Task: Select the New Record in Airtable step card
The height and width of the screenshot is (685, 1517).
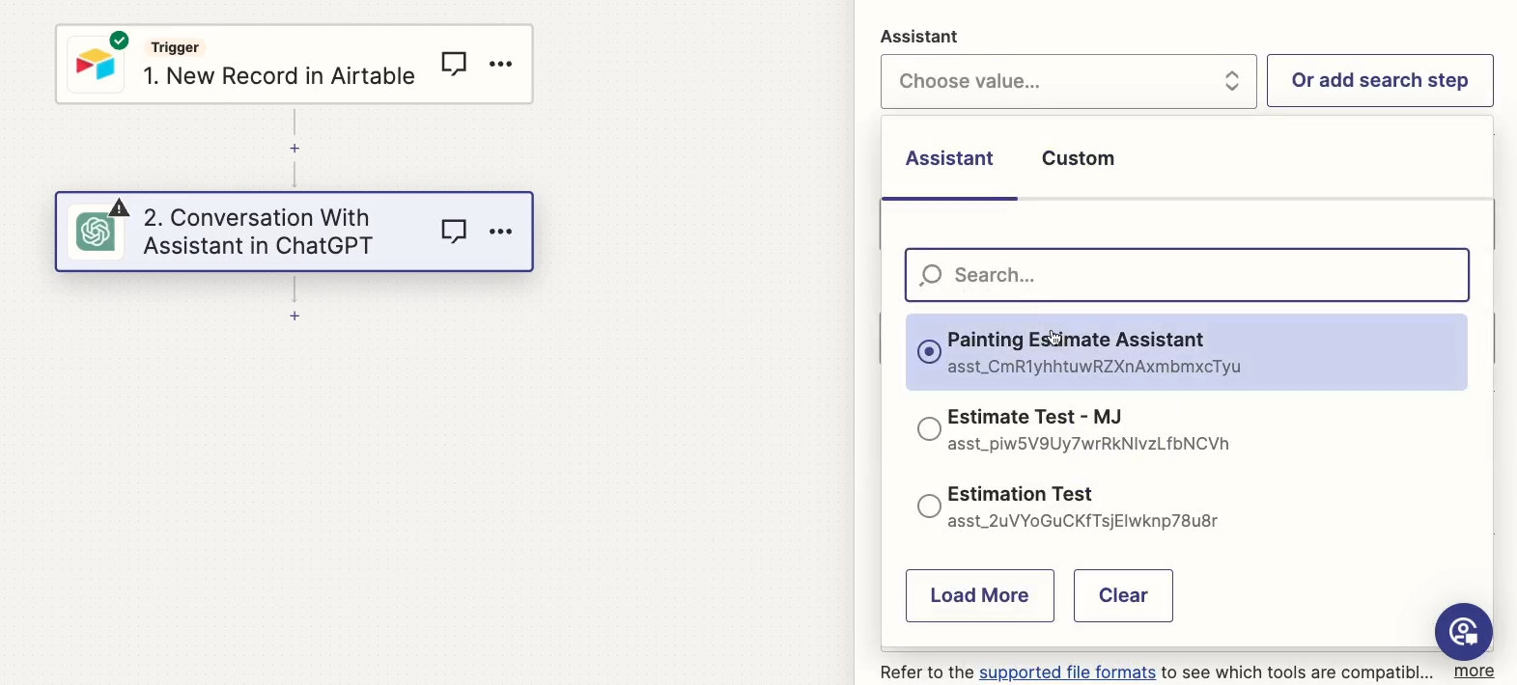Action: pos(295,65)
